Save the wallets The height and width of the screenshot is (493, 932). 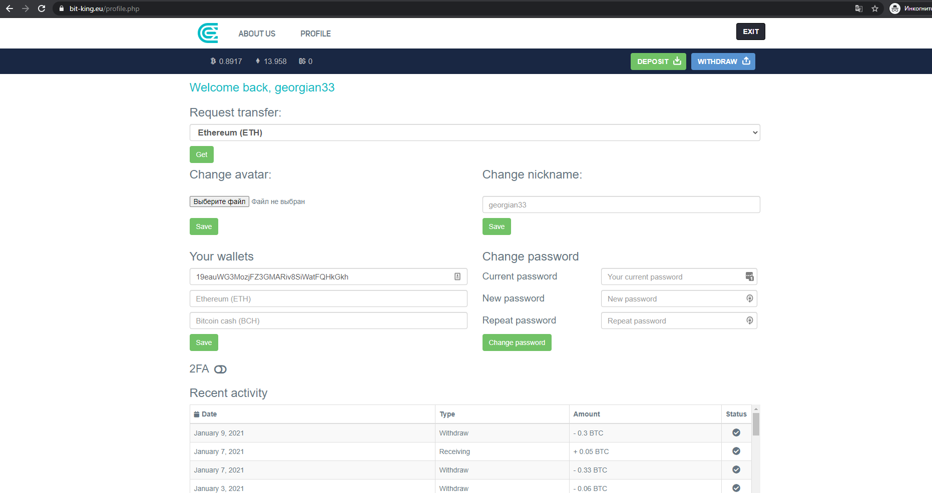(x=204, y=342)
